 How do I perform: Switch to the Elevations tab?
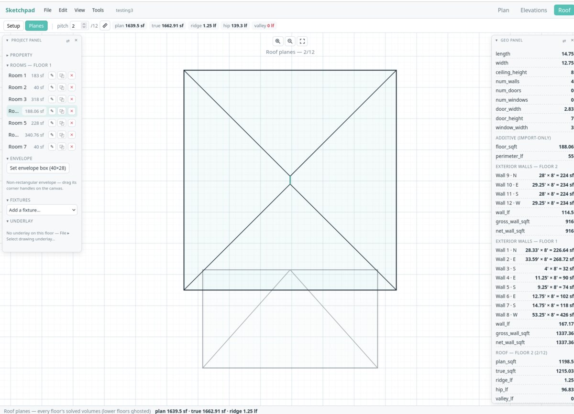[x=534, y=10]
